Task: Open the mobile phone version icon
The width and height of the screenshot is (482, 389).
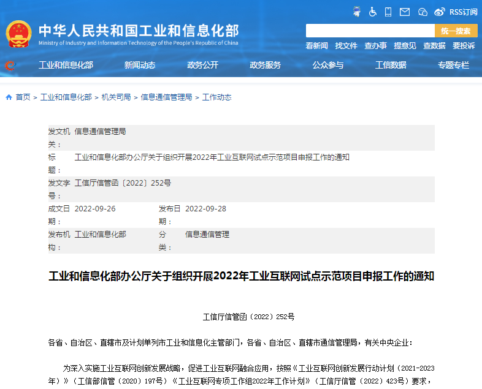Action: [388, 12]
